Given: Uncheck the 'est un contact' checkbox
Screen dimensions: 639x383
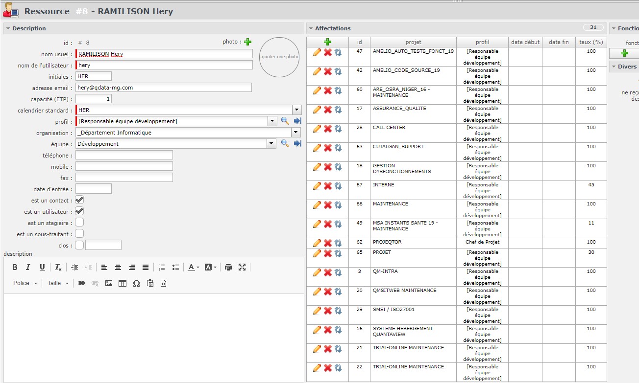Looking at the screenshot, I should (x=79, y=200).
